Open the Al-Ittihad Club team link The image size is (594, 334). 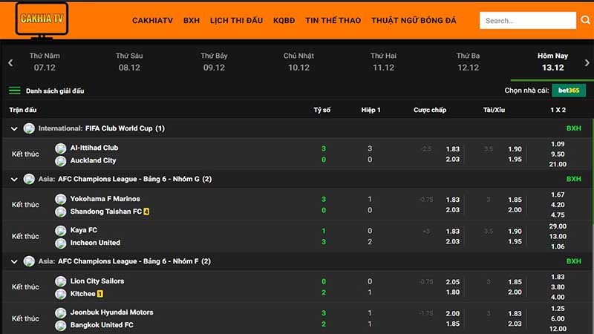point(94,148)
